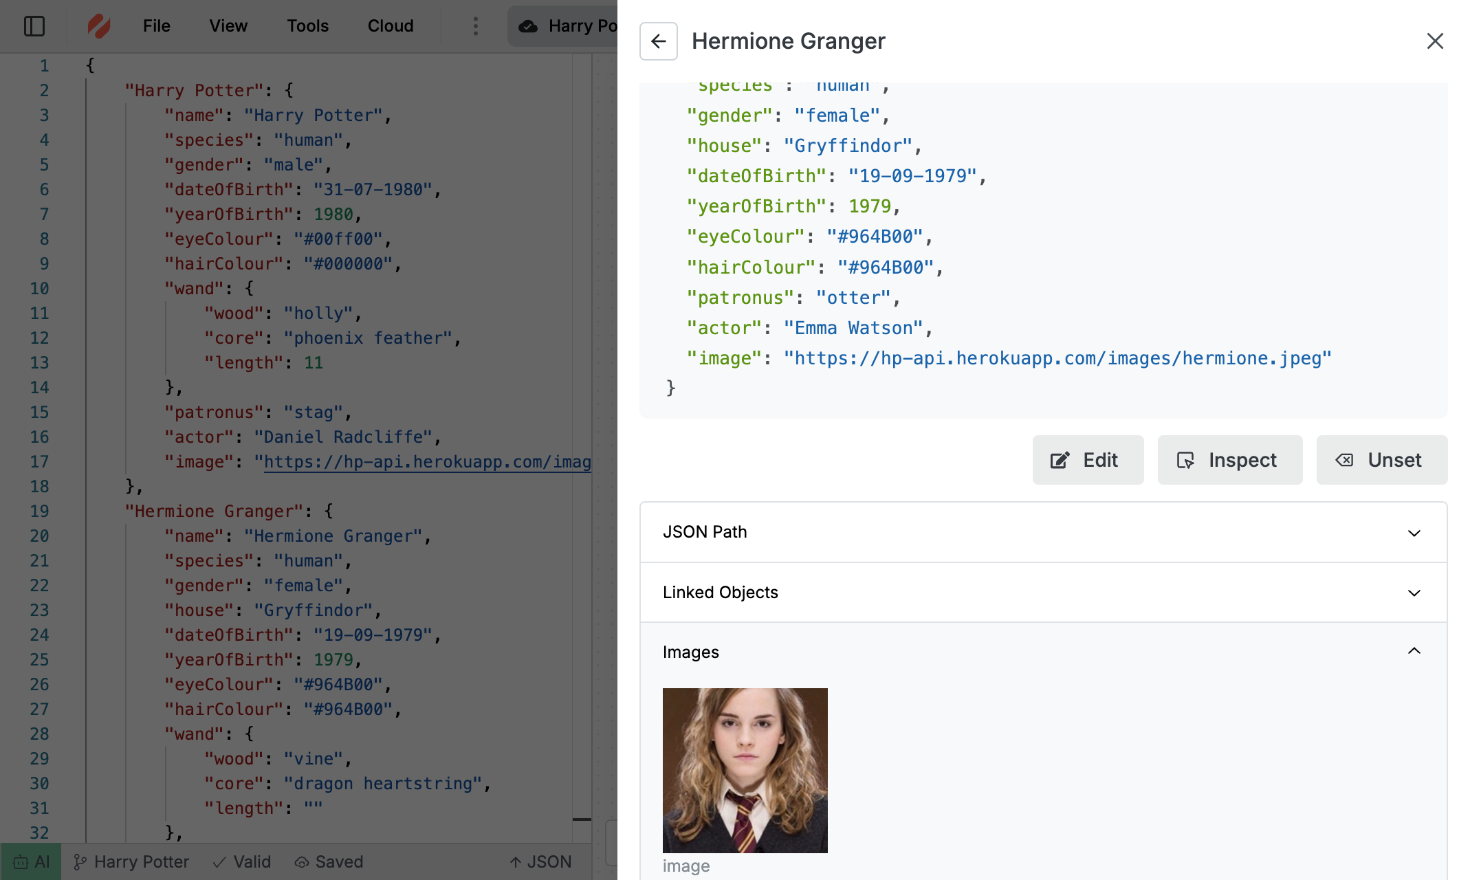
Task: Click "phoenix feather" value on line 12
Action: [x=368, y=338]
